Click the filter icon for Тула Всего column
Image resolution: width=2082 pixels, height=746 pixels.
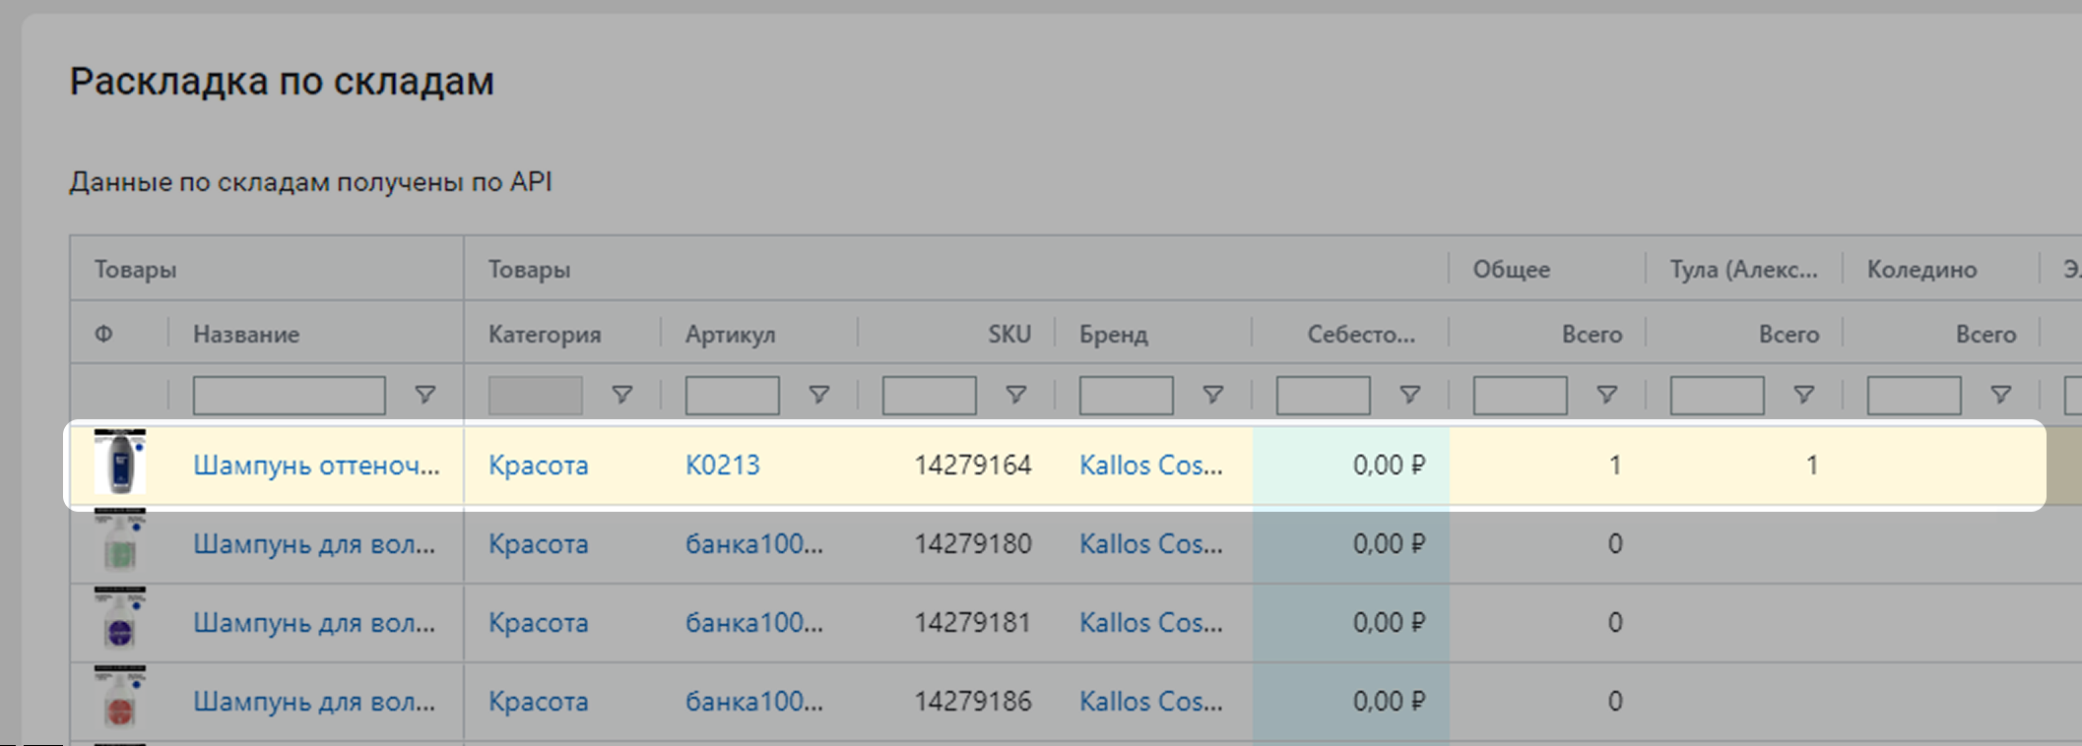[x=1803, y=395]
